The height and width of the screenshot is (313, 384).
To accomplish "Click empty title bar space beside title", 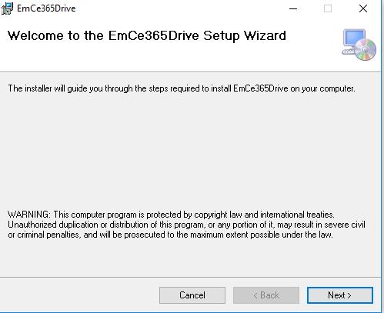I will (x=179, y=8).
